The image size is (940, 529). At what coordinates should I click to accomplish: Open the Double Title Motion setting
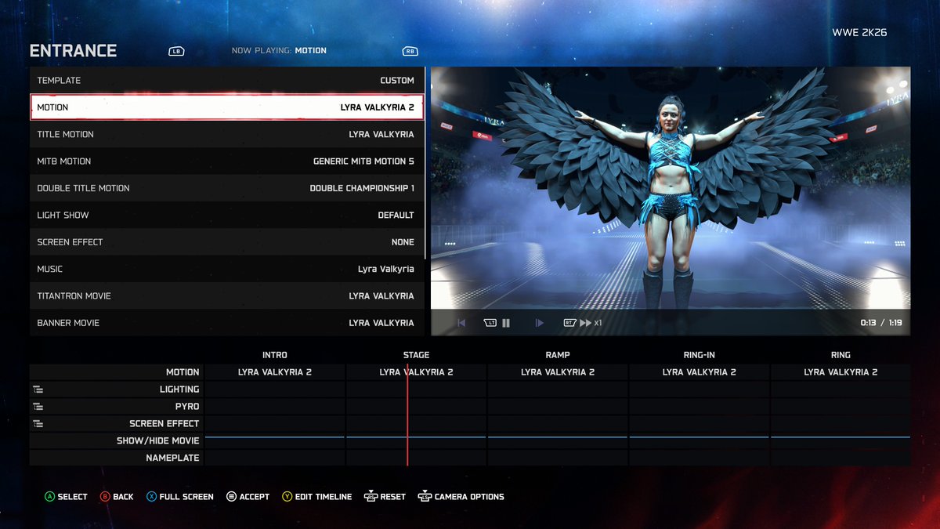pos(226,188)
